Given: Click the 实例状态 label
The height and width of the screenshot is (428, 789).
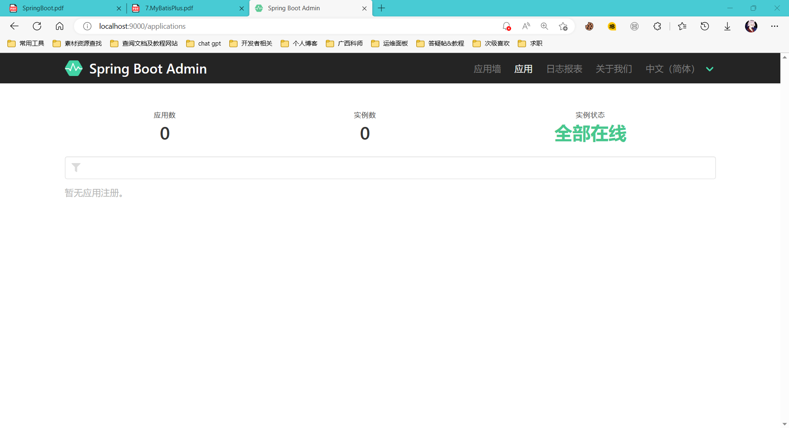Looking at the screenshot, I should pos(590,115).
